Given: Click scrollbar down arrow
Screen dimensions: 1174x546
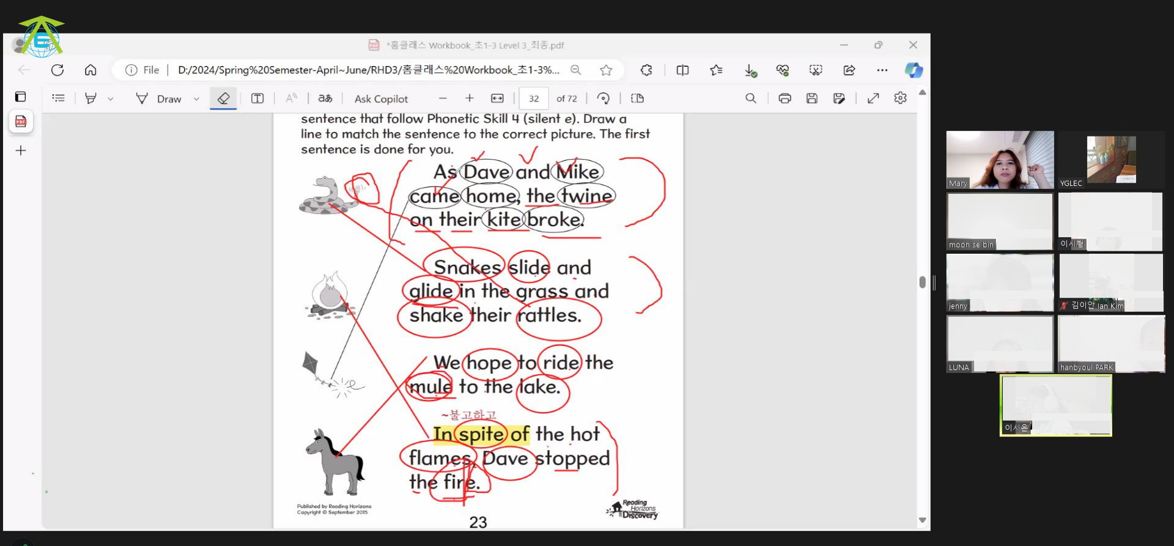Looking at the screenshot, I should 922,520.
